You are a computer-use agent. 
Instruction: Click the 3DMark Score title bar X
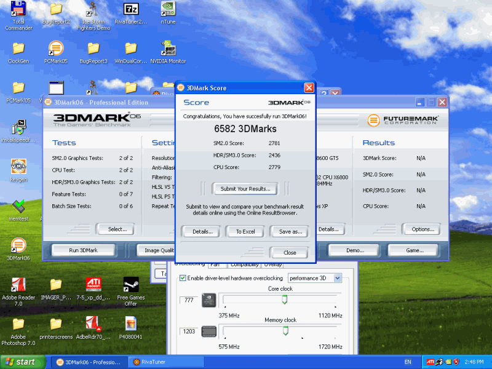(x=309, y=88)
